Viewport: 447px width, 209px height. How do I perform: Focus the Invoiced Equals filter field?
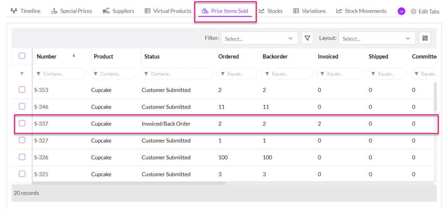[340, 74]
